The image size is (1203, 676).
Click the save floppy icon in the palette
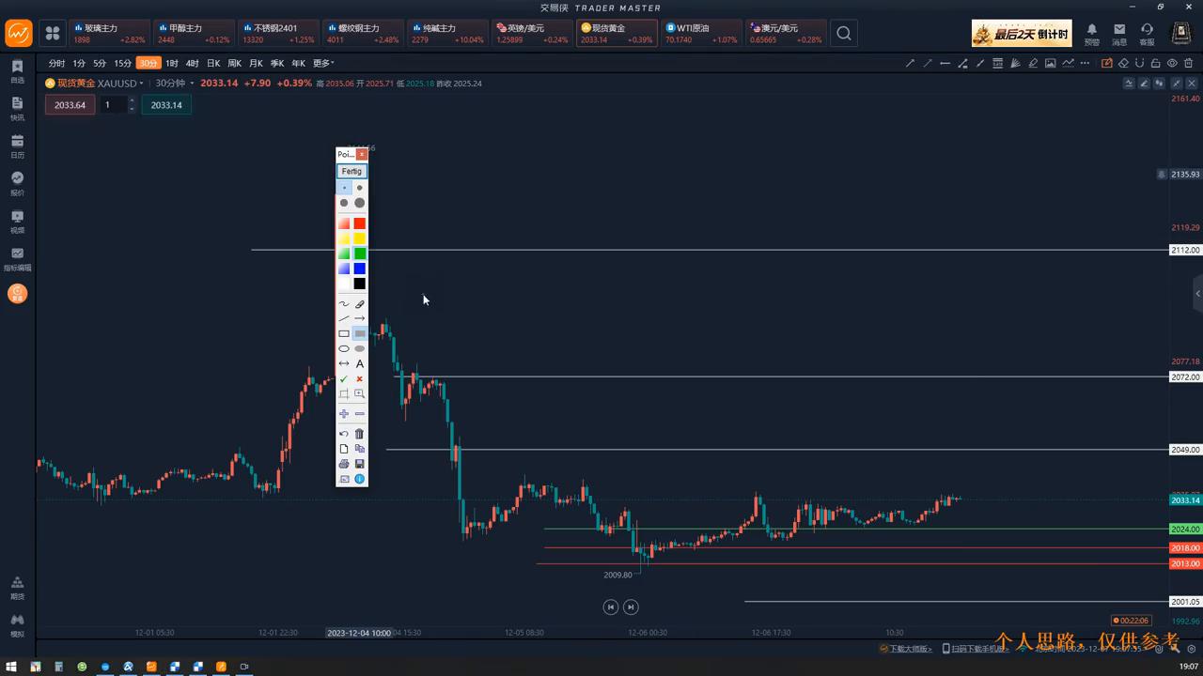359,464
